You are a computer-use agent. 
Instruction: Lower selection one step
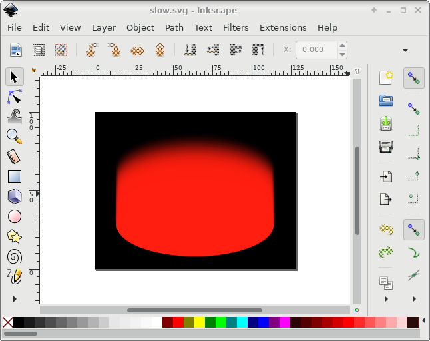213,50
